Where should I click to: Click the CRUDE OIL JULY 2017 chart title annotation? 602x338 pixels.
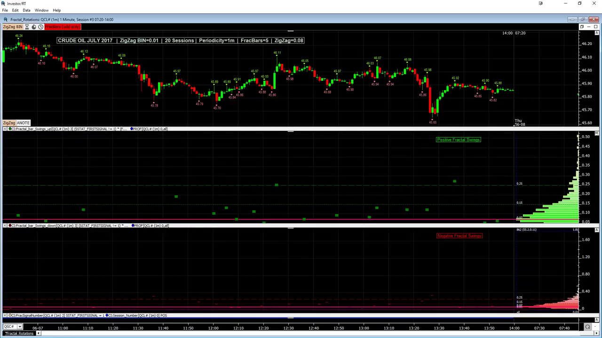[x=181, y=40]
